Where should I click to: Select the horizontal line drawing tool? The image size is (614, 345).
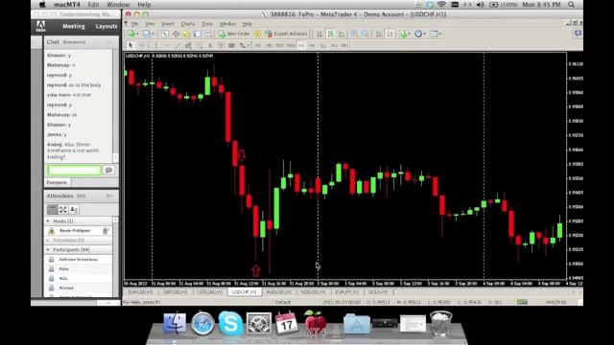[166, 45]
